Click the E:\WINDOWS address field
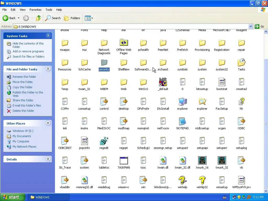The width and height of the screenshot is (268, 201). (x=131, y=26)
